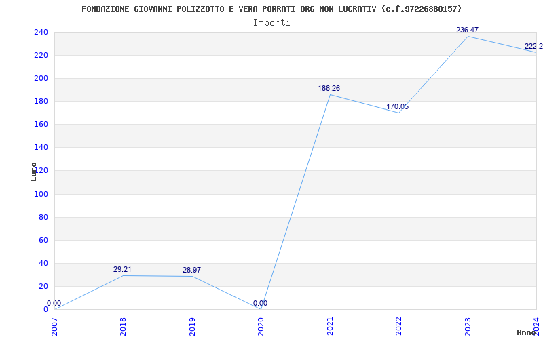The width and height of the screenshot is (543, 339).
Task: Click the Anno x-axis title
Action: point(527,332)
